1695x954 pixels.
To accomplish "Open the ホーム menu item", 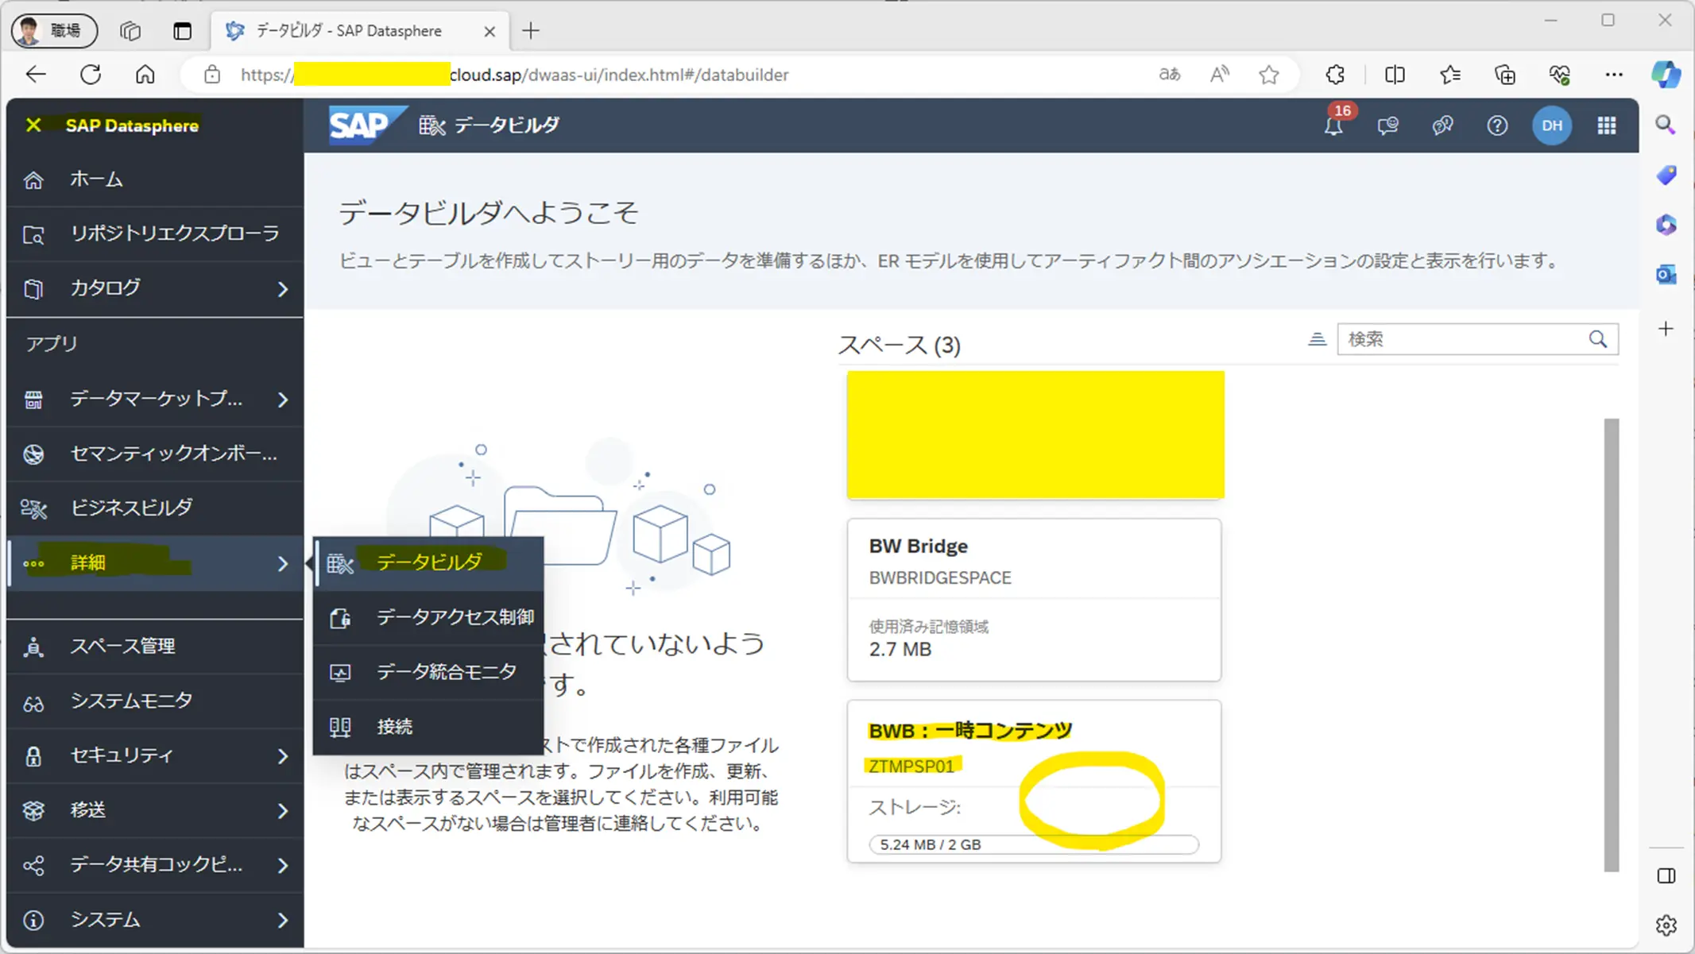I will (x=155, y=180).
